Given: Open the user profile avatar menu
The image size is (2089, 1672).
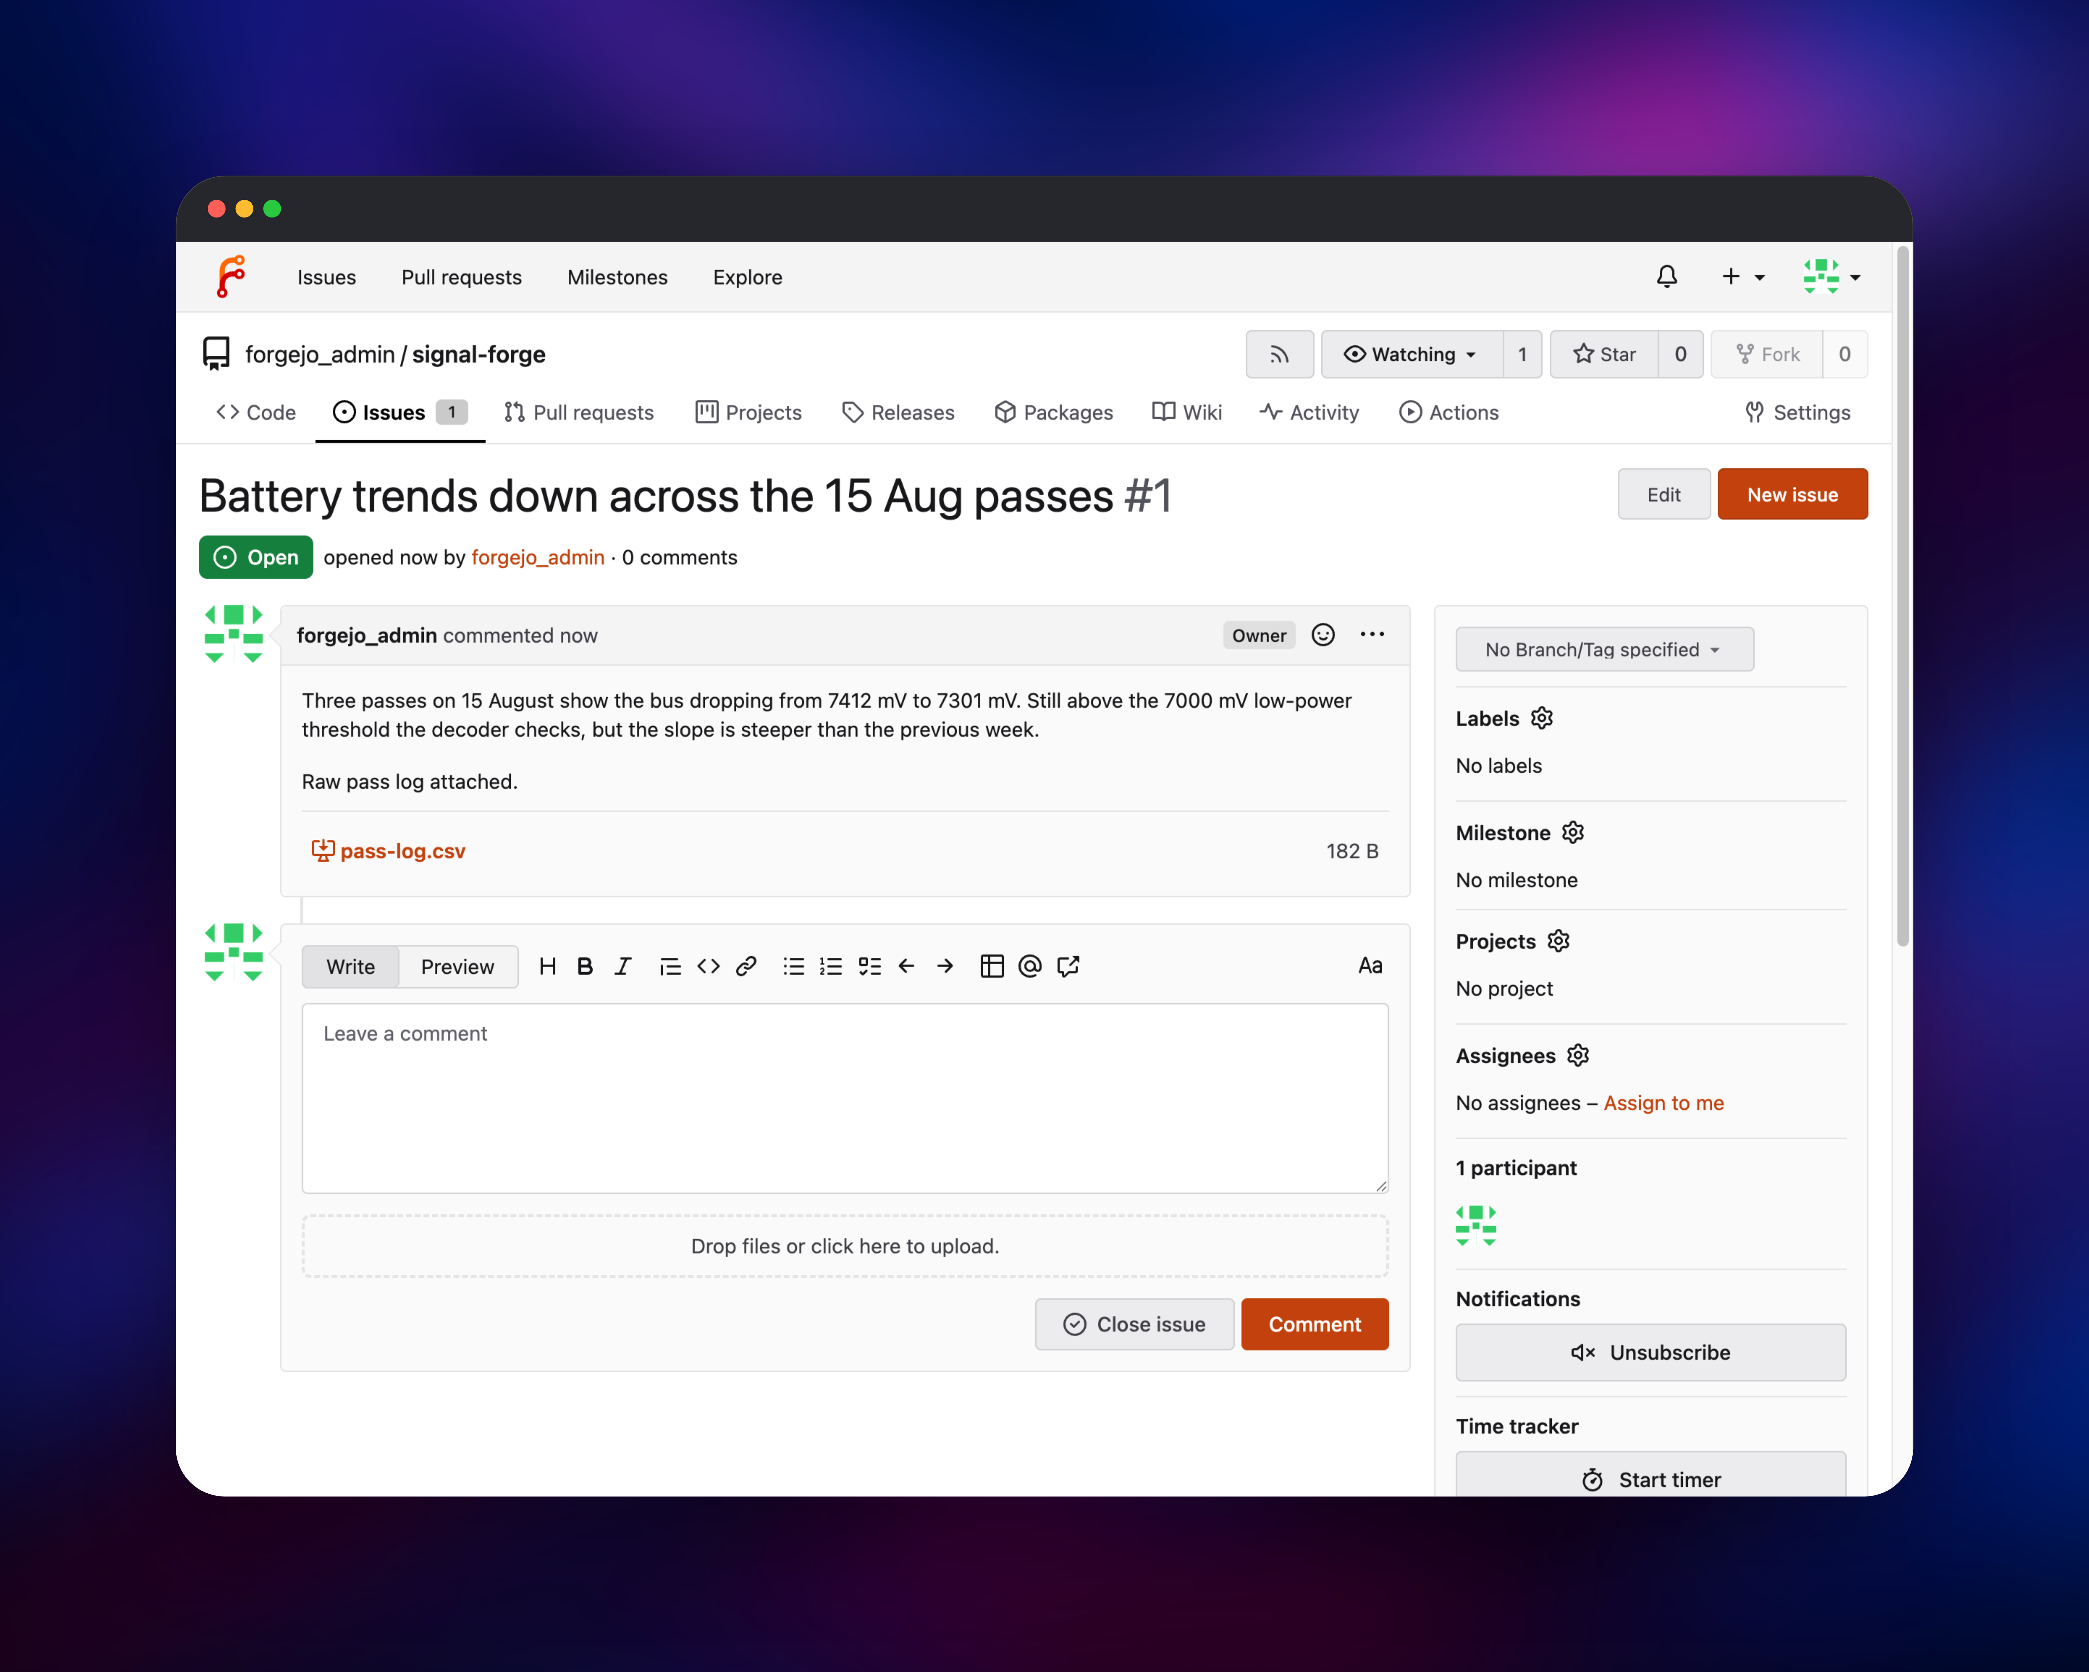Looking at the screenshot, I should tap(1831, 277).
